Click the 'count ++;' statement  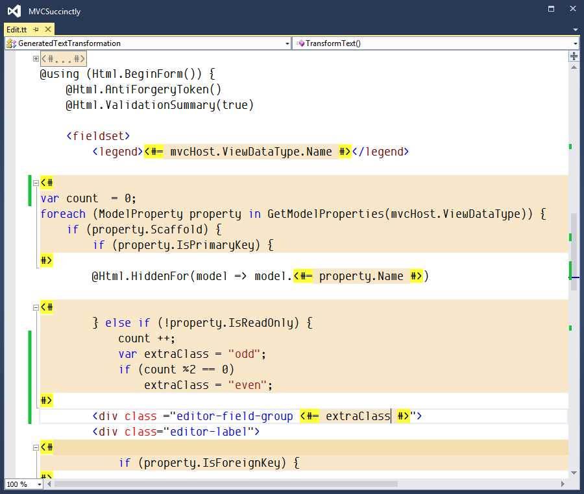click(x=147, y=338)
